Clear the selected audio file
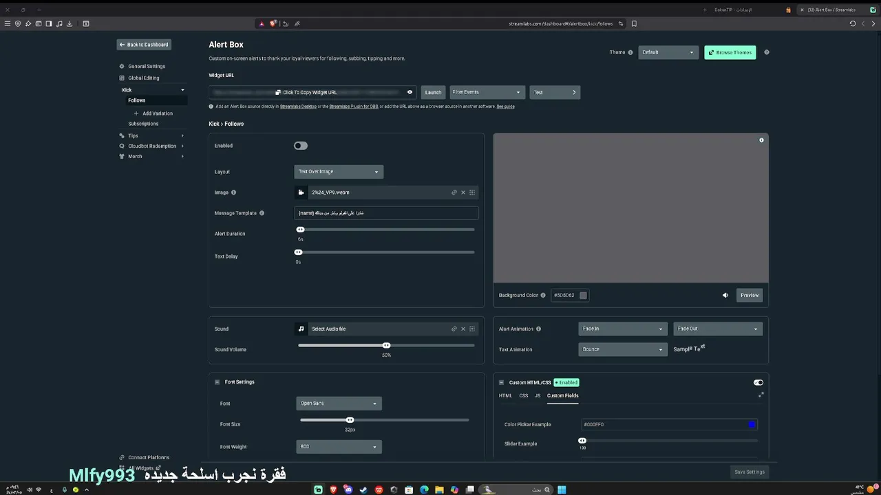 click(463, 329)
